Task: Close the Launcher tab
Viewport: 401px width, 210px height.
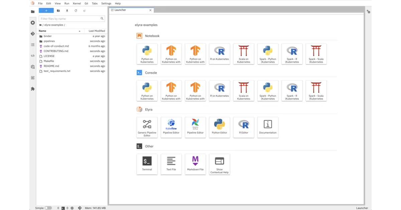Action: coord(150,10)
